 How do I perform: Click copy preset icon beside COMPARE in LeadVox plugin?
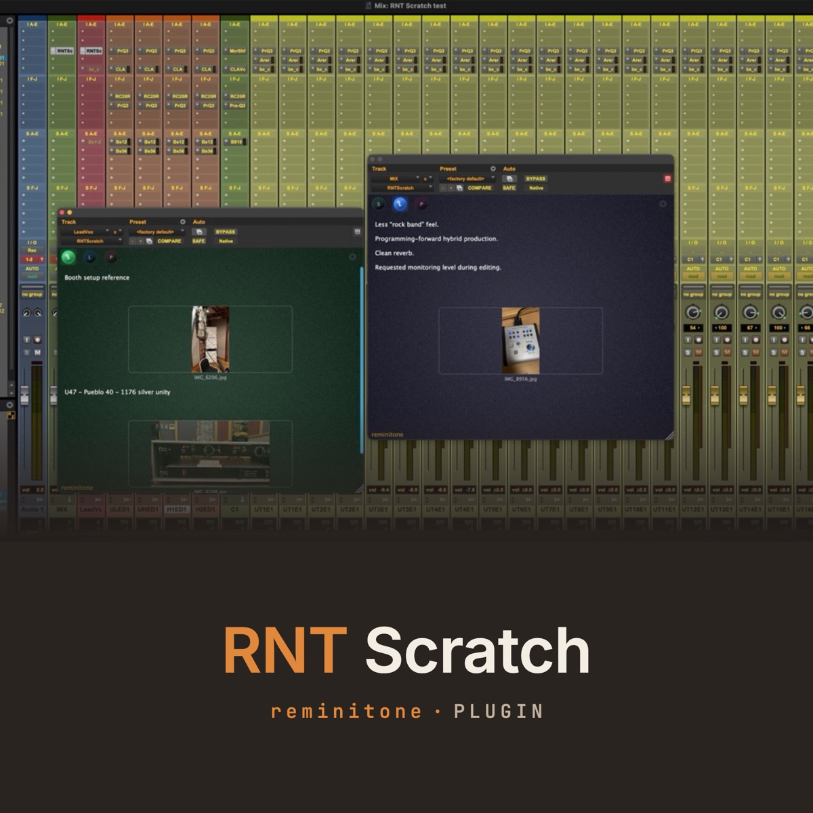pyautogui.click(x=149, y=241)
